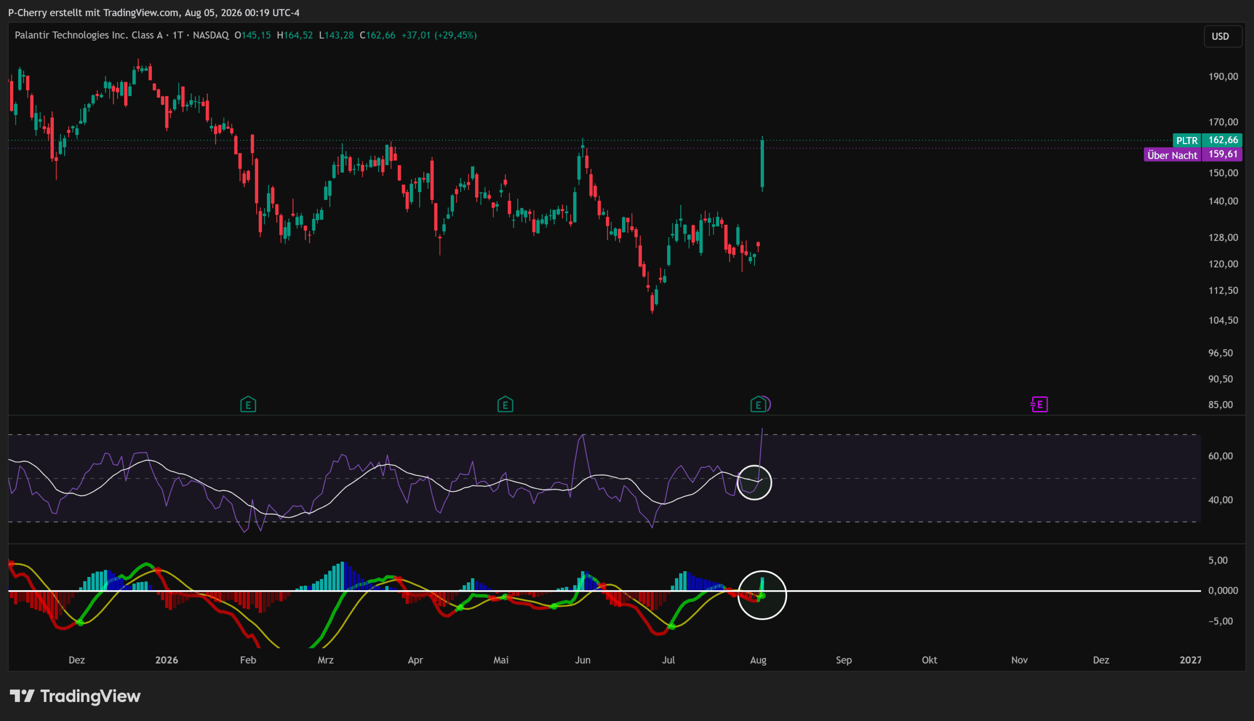Screen dimensions: 1254x721
Task: Click the Palantir Technologies Inc. Class A title
Action: (89, 35)
